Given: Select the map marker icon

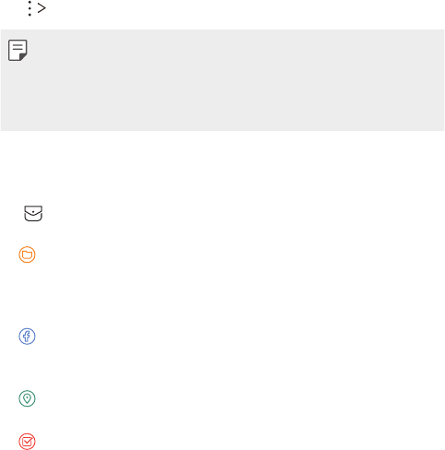Looking at the screenshot, I should [27, 398].
